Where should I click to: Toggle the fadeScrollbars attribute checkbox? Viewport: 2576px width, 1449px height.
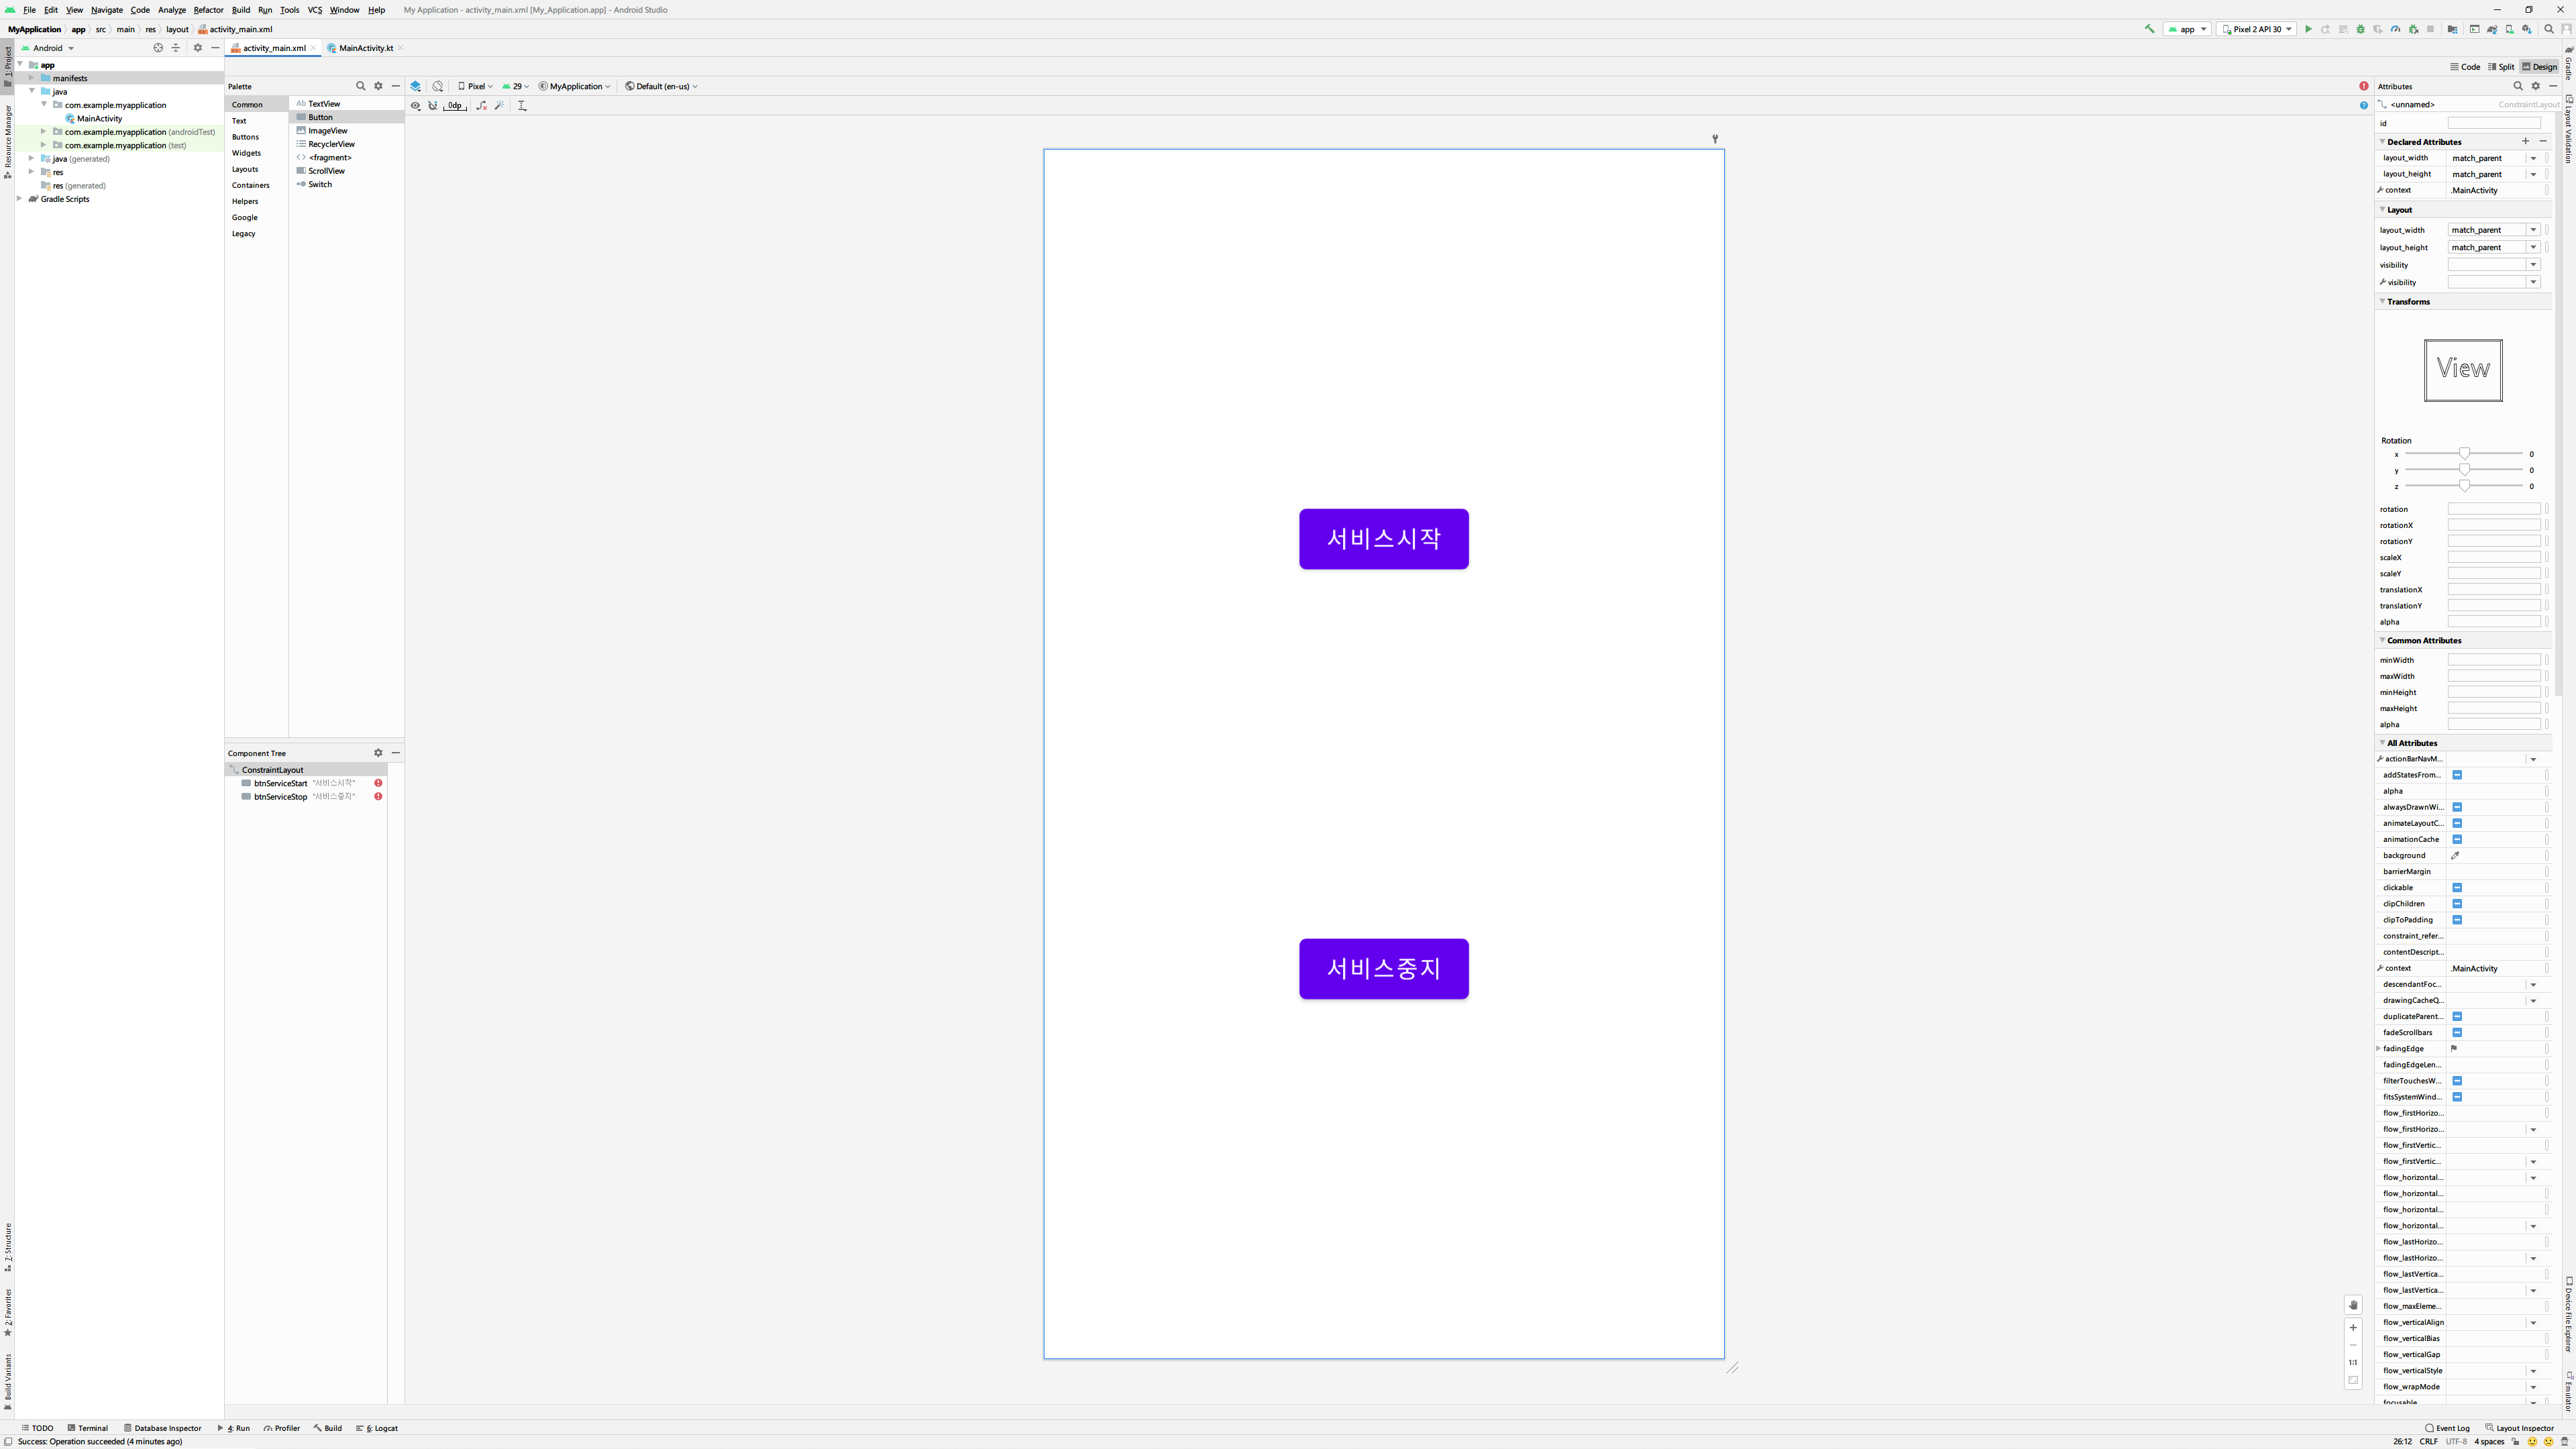pyautogui.click(x=2457, y=1032)
